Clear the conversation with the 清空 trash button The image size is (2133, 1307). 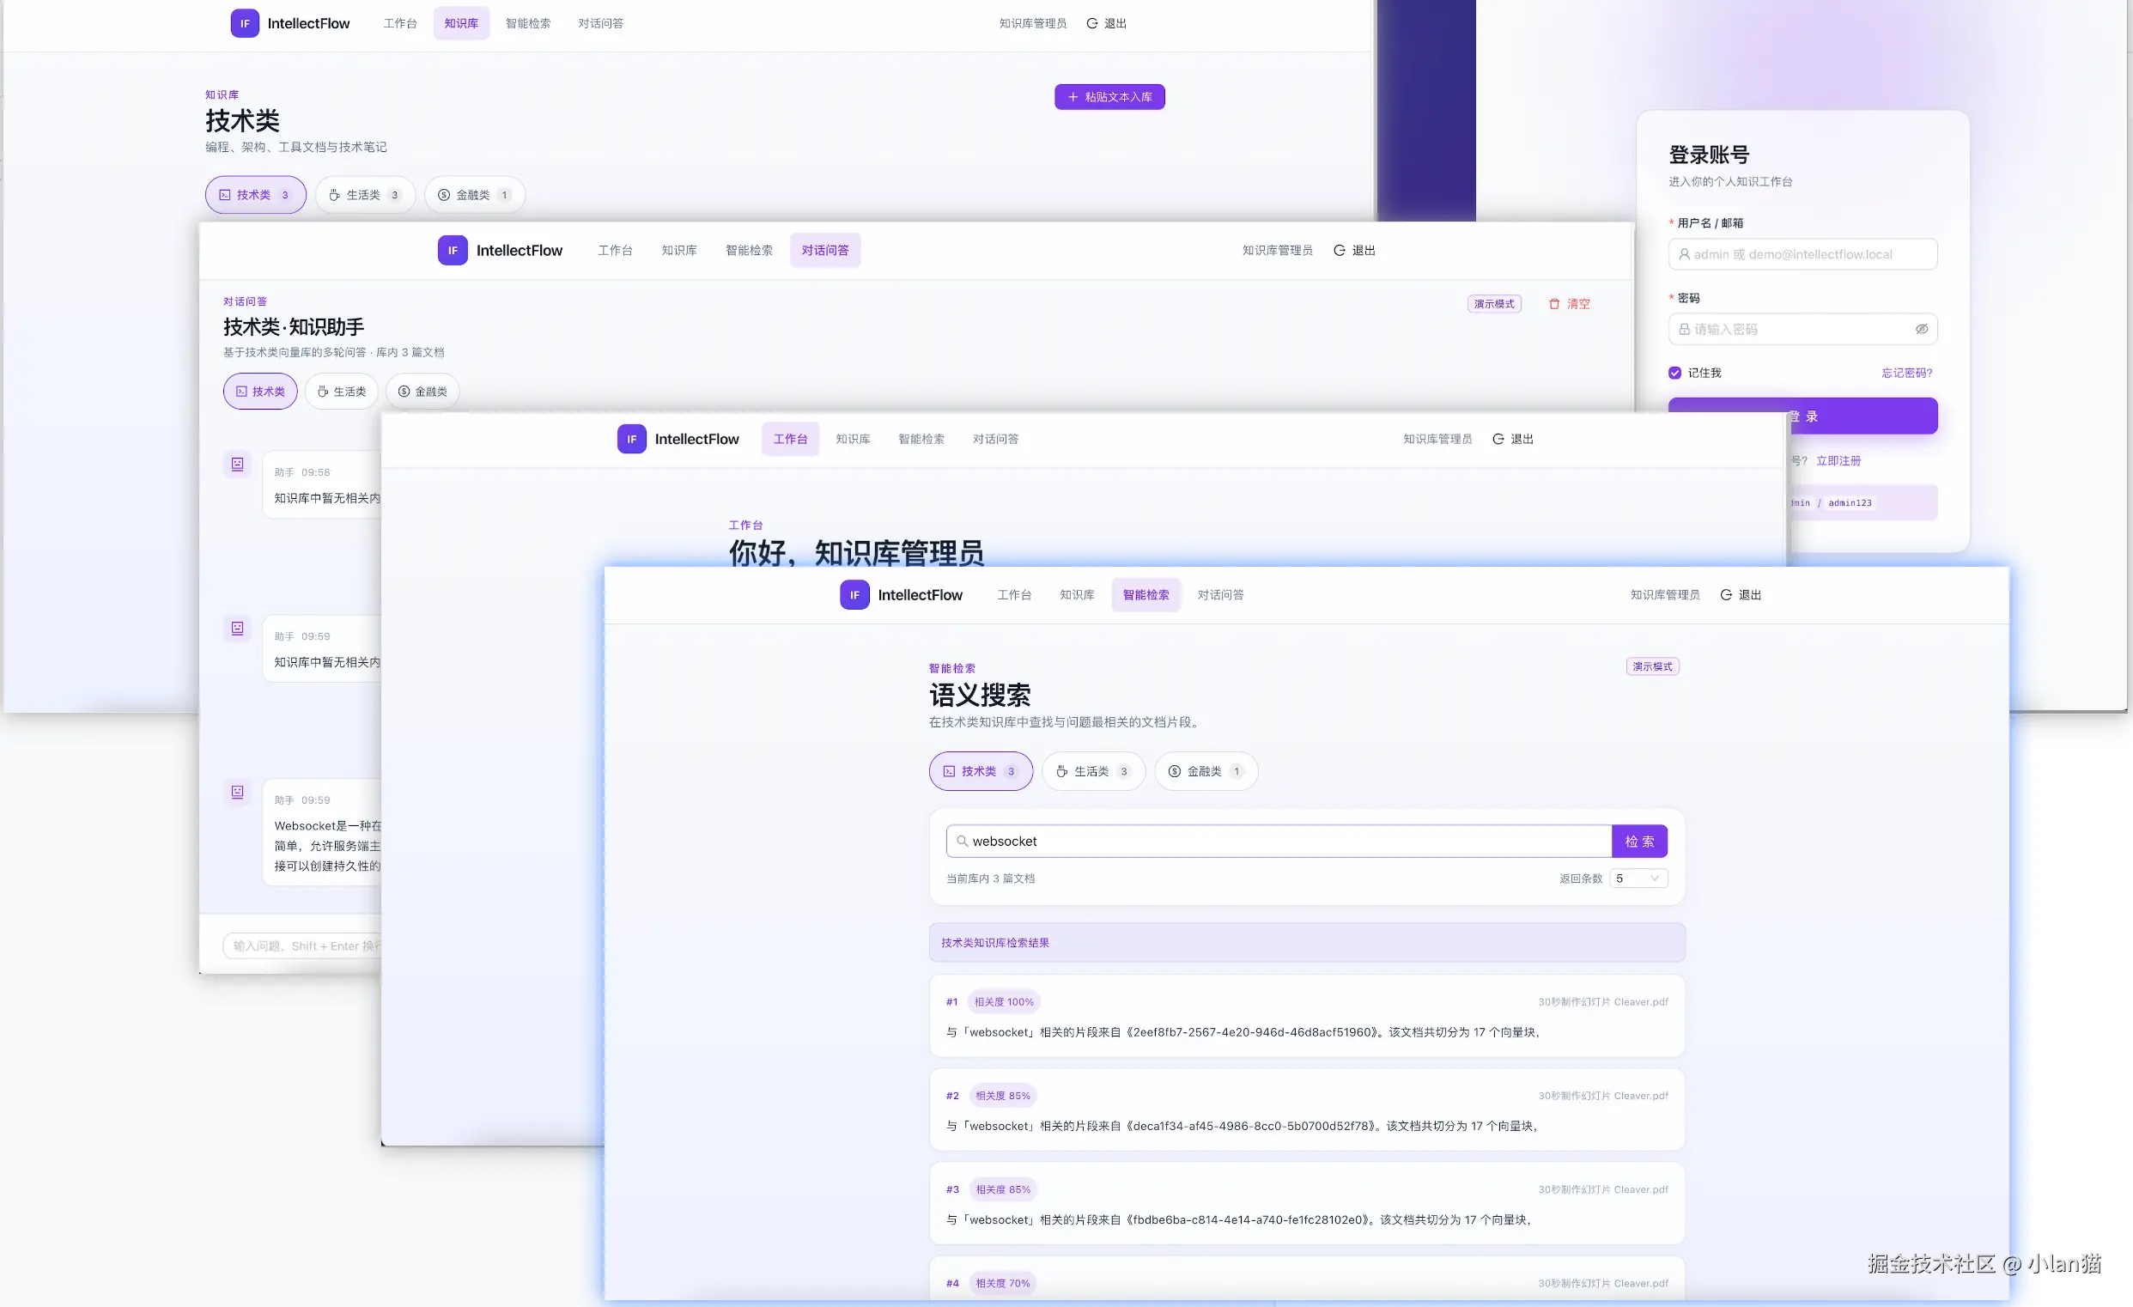point(1570,304)
